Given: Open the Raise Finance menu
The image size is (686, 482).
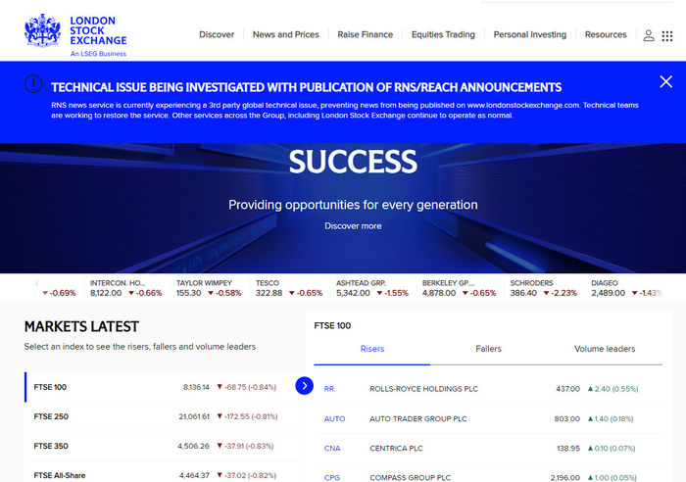Looking at the screenshot, I should point(365,34).
